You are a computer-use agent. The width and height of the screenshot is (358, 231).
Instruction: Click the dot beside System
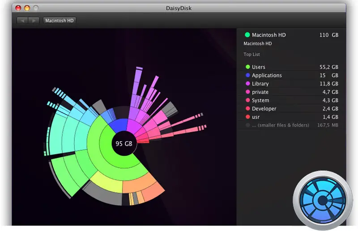tap(248, 100)
